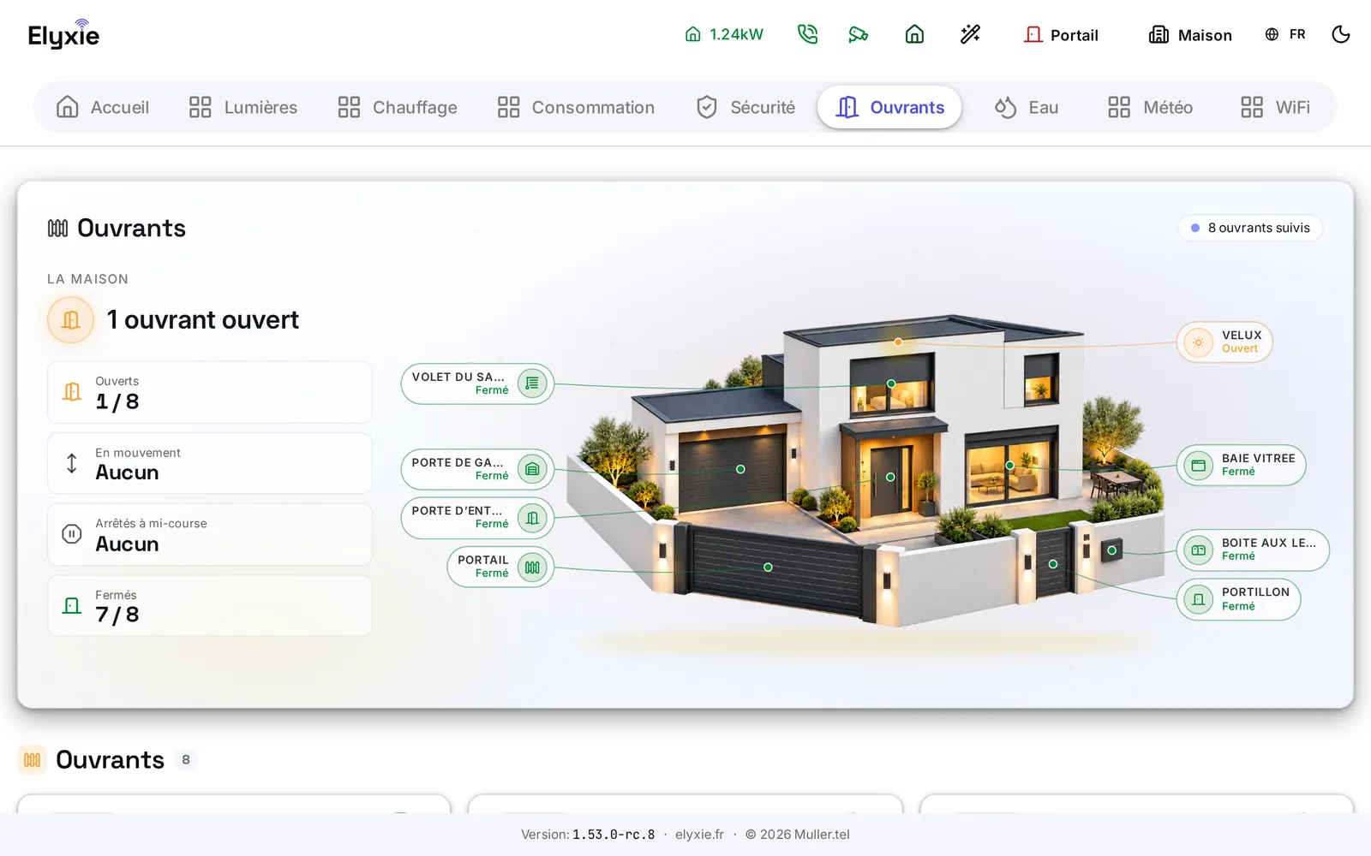Click the orange Velux marker on roof

tap(898, 342)
